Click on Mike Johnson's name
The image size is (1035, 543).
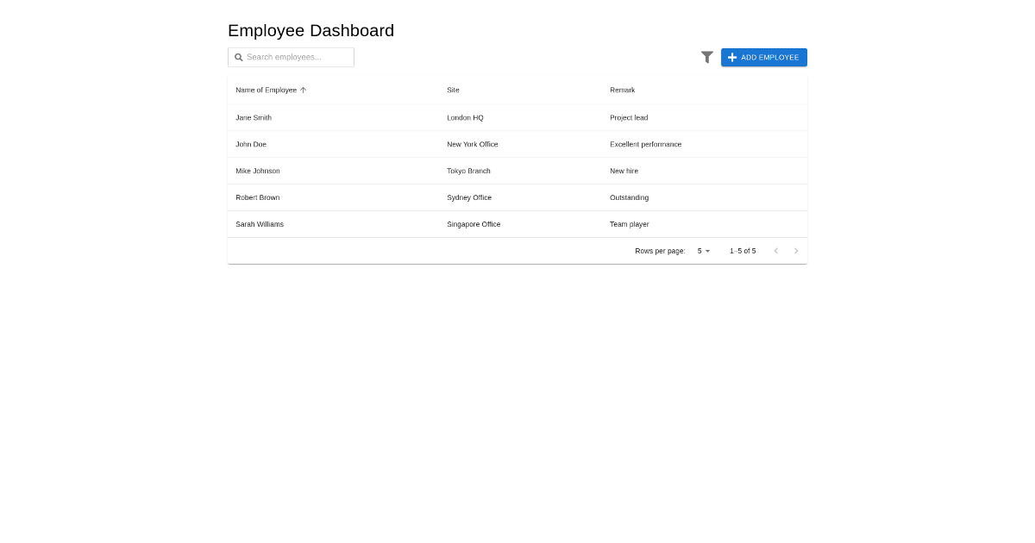coord(258,171)
